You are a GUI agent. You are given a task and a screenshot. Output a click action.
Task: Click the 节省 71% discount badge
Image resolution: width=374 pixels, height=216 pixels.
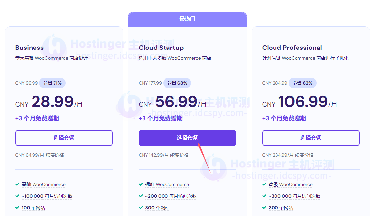53,83
